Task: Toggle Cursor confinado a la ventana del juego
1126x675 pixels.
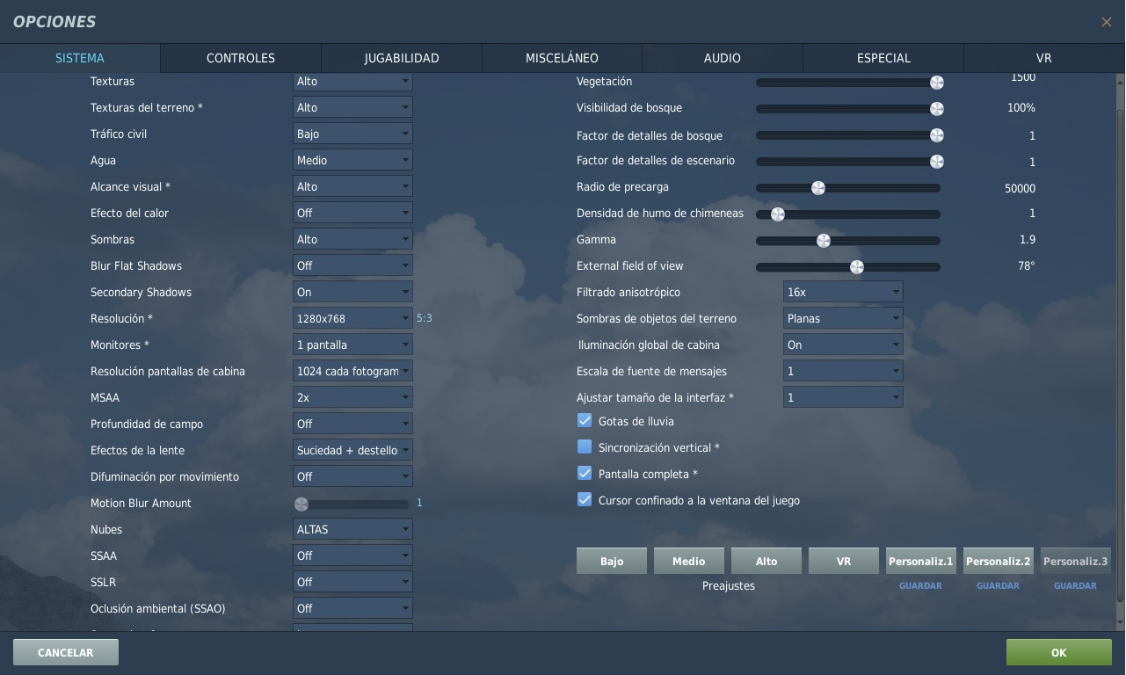Action: click(585, 500)
